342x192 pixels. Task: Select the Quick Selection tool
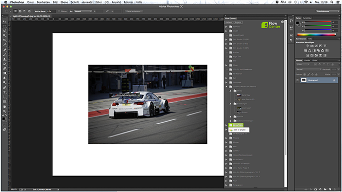[4, 35]
